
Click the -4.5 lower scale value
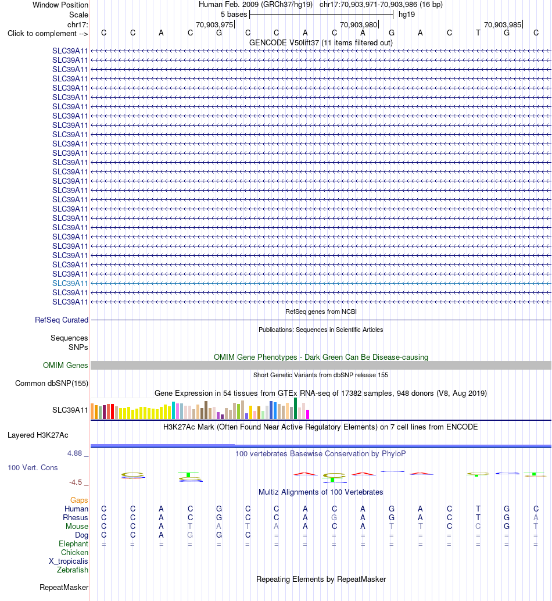click(x=76, y=482)
